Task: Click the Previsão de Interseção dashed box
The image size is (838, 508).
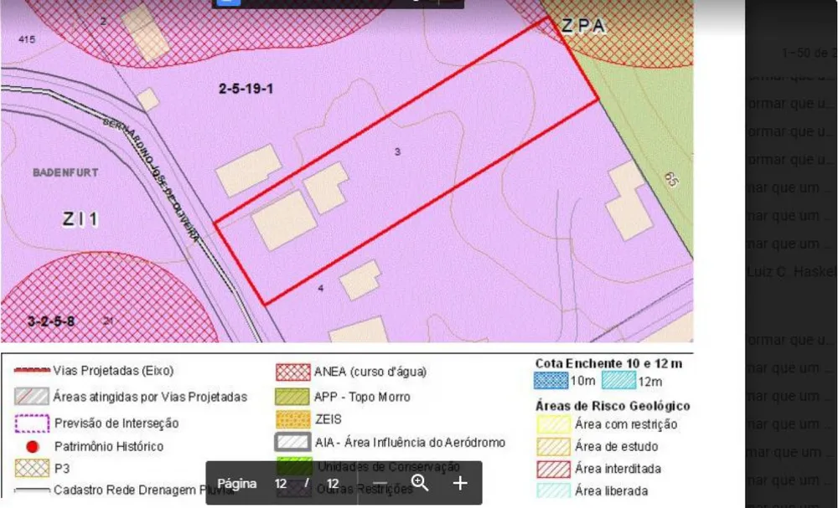Action: [32, 423]
